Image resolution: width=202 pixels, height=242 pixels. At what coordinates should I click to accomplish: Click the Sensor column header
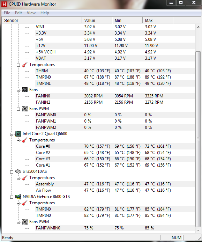42,20
